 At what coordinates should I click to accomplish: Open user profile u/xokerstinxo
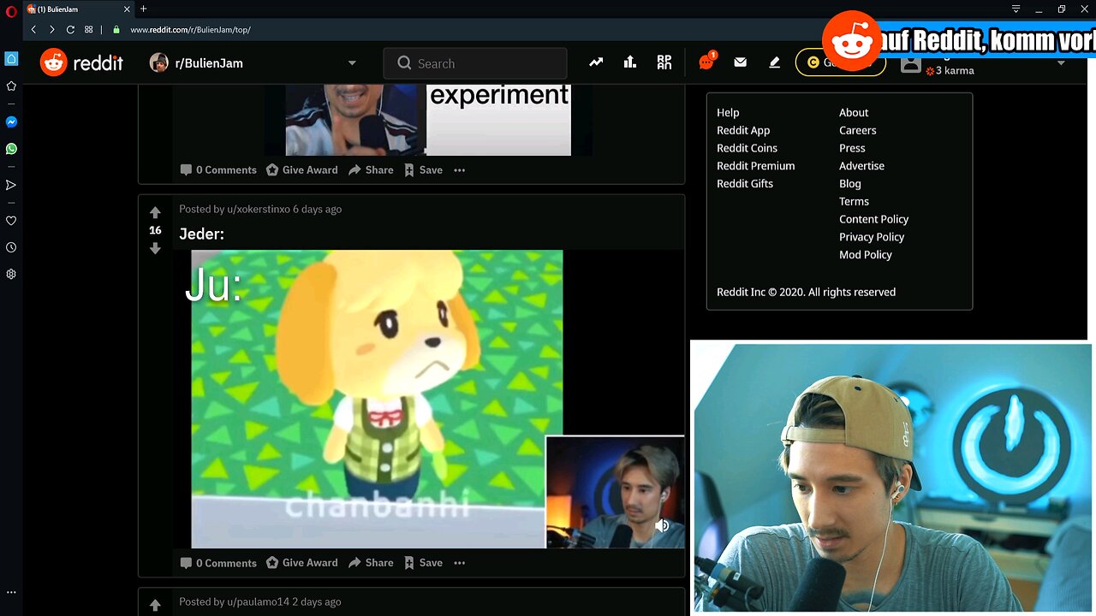(258, 209)
